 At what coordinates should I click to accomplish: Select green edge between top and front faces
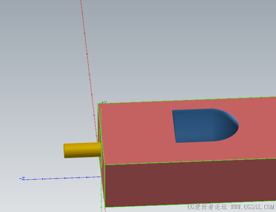(x=190, y=161)
